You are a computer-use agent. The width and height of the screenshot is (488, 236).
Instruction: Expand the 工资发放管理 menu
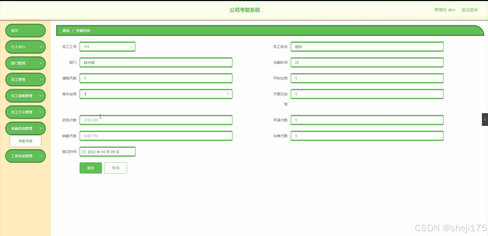click(x=25, y=156)
